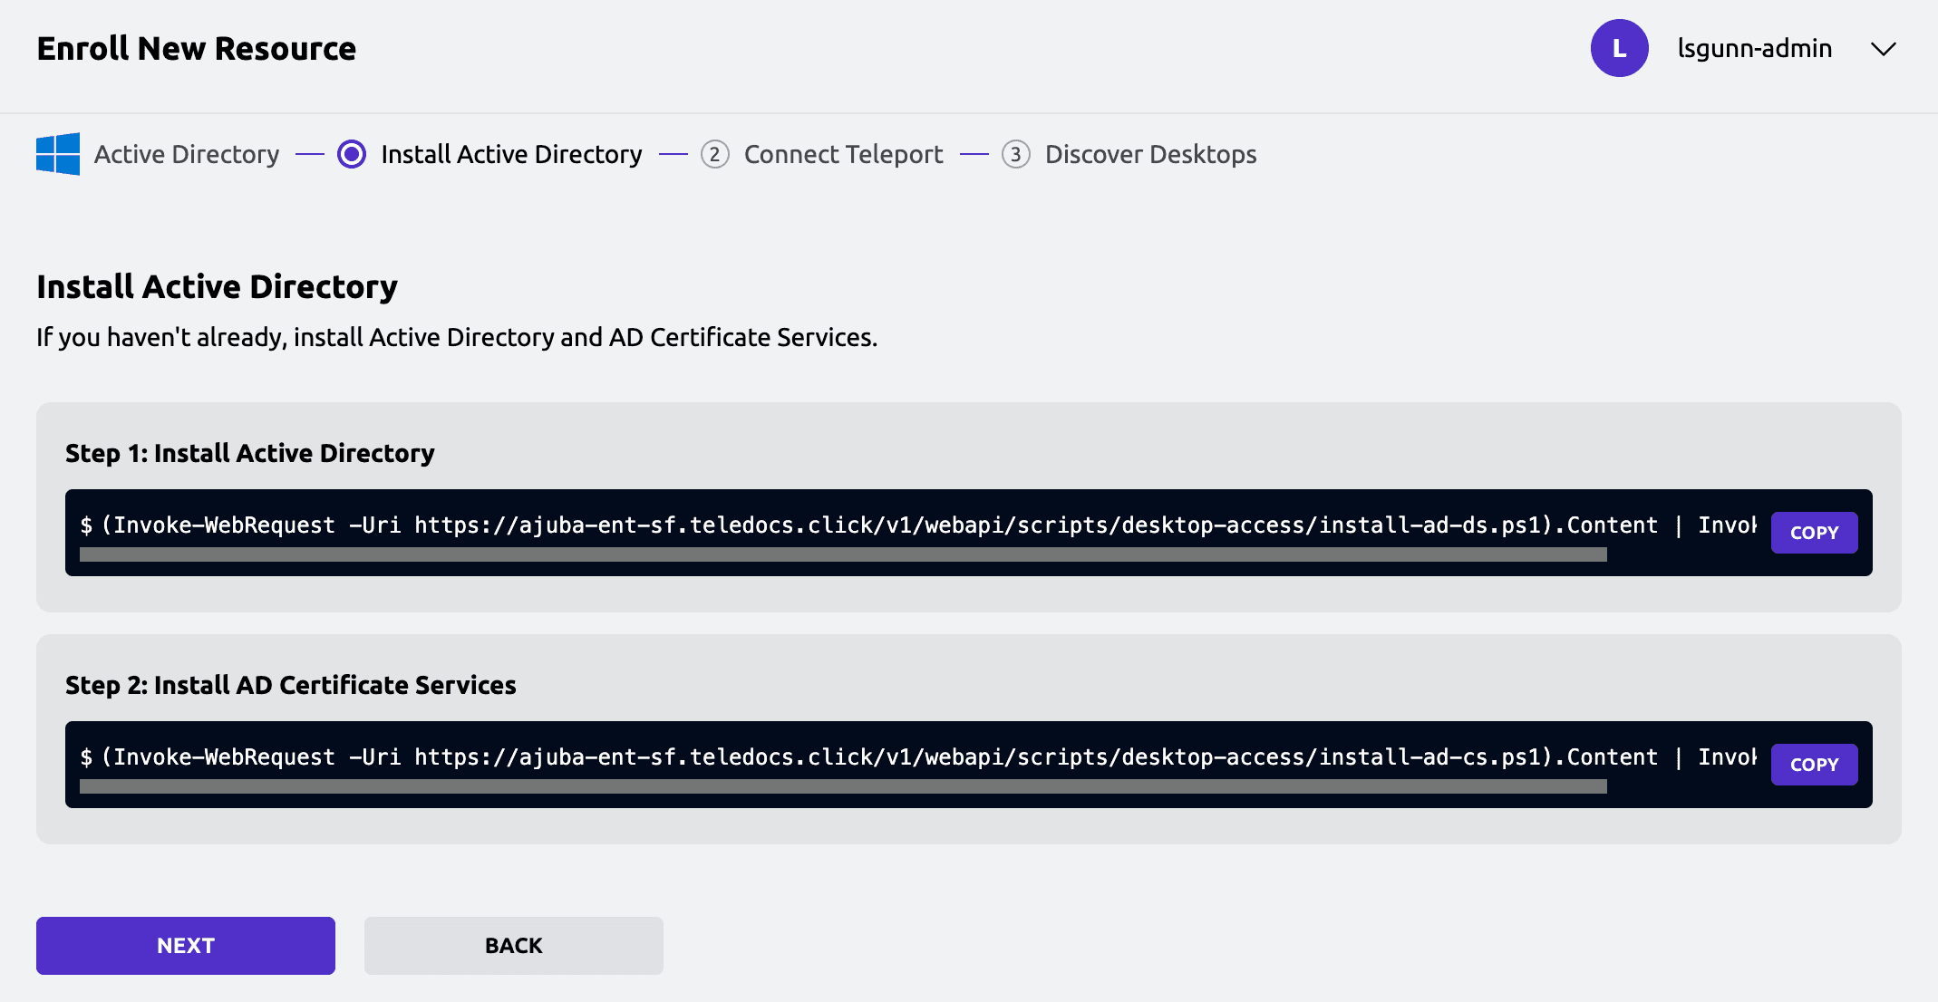Image resolution: width=1938 pixels, height=1002 pixels.
Task: Click the Connect Teleport menu tab
Action: tap(844, 153)
